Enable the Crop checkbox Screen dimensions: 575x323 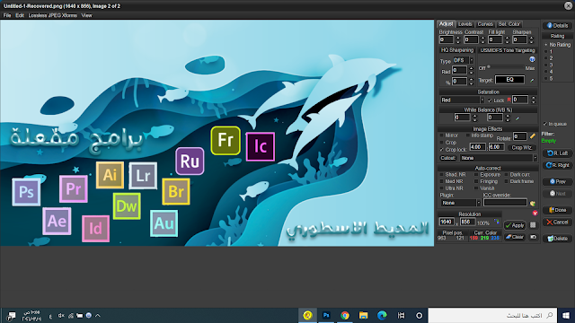tap(442, 143)
